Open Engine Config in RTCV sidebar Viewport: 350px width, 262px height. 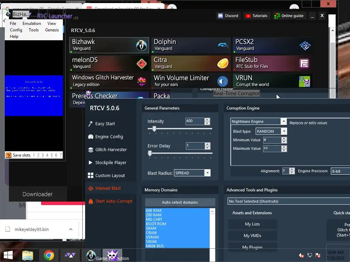click(x=109, y=136)
